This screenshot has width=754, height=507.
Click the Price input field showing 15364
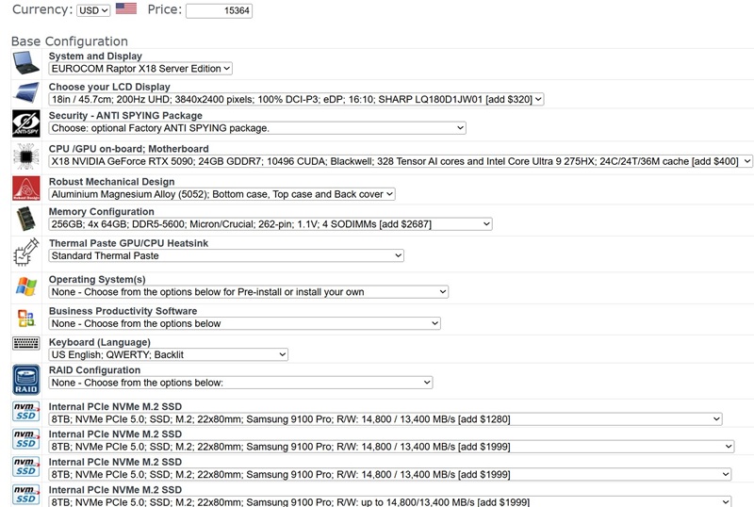point(219,11)
